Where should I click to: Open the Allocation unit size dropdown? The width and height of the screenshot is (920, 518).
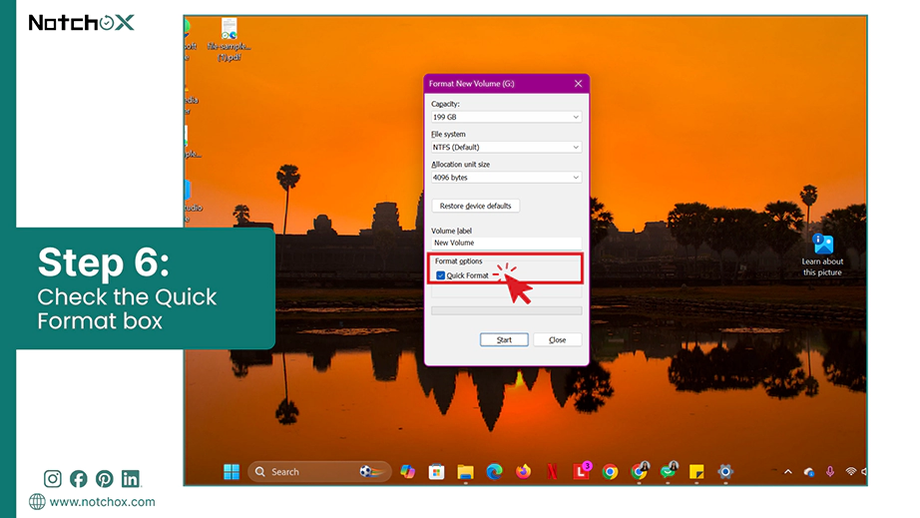pos(506,178)
